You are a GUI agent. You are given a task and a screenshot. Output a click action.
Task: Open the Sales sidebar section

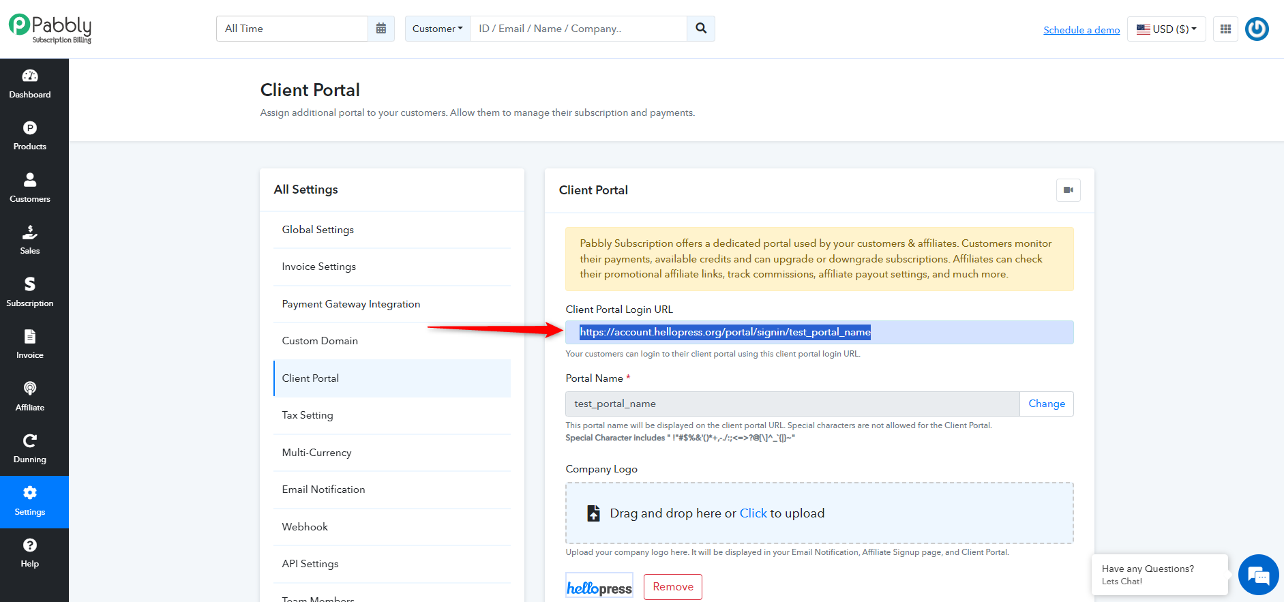point(30,240)
